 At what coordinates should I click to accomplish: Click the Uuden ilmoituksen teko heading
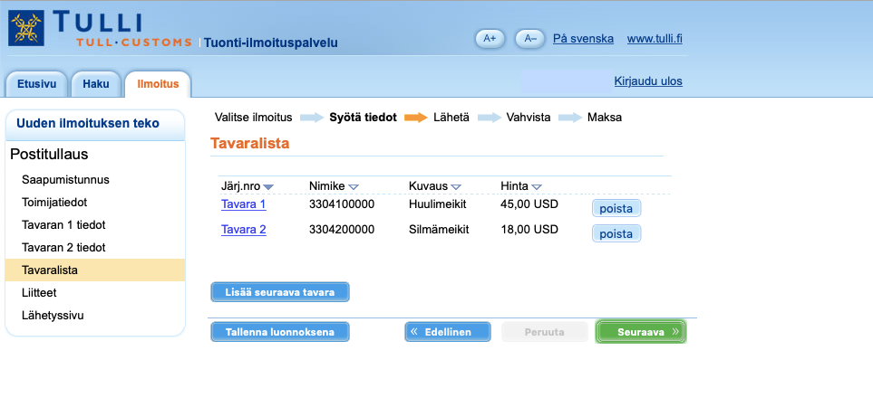88,123
